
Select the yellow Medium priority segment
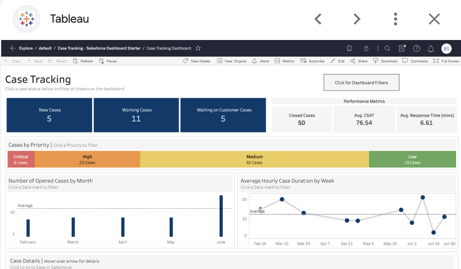254,159
